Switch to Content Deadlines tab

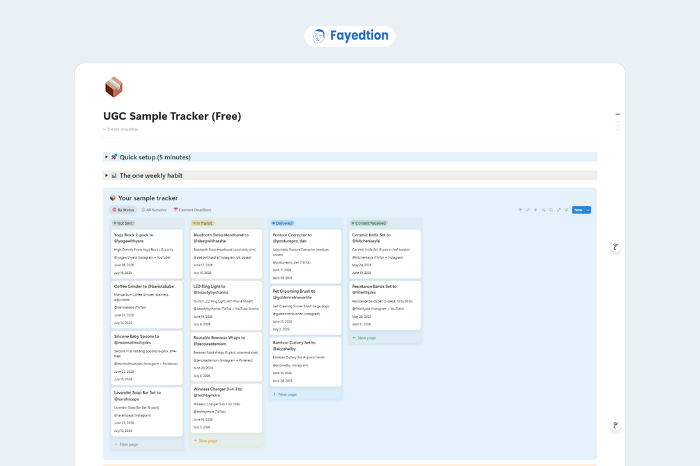192,209
